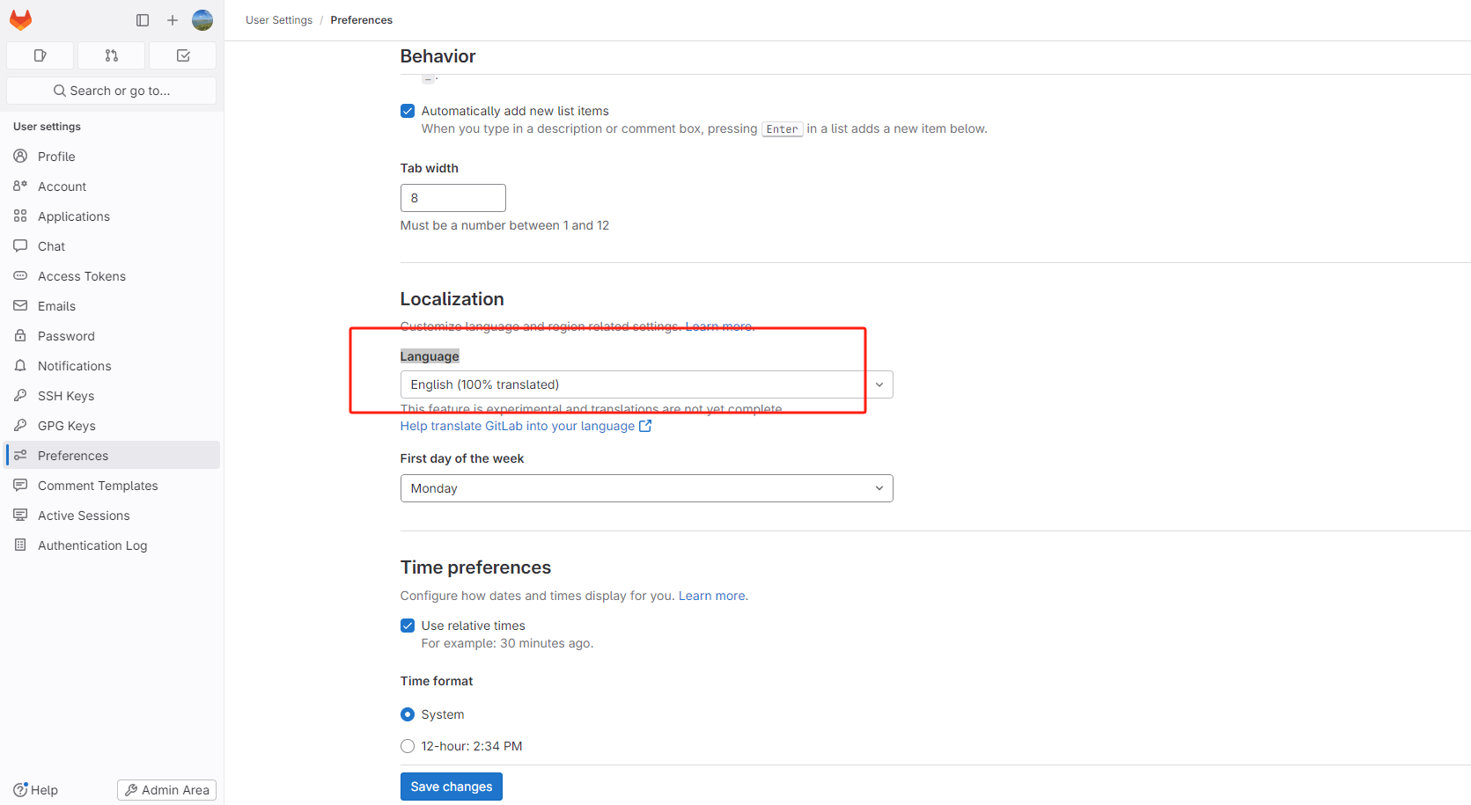Screen dimensions: 1471x805
Task: Open the to-do list icon
Action: click(183, 55)
